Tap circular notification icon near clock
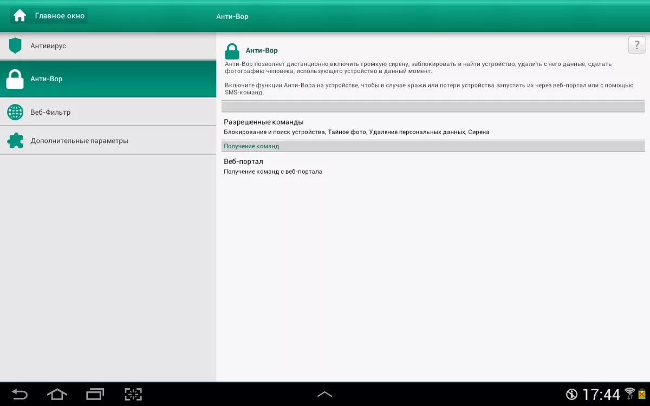Viewport: 650px width, 406px height. coord(573,394)
